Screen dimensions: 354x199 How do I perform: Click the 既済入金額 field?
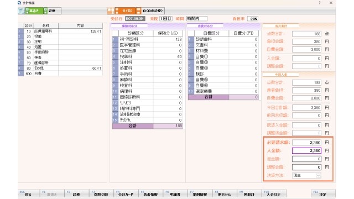pyautogui.click(x=306, y=125)
